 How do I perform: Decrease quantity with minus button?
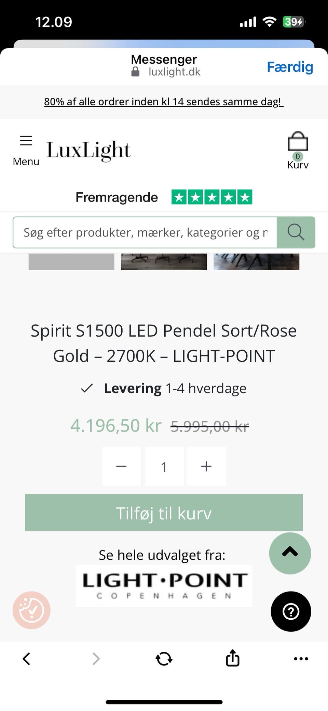[122, 466]
